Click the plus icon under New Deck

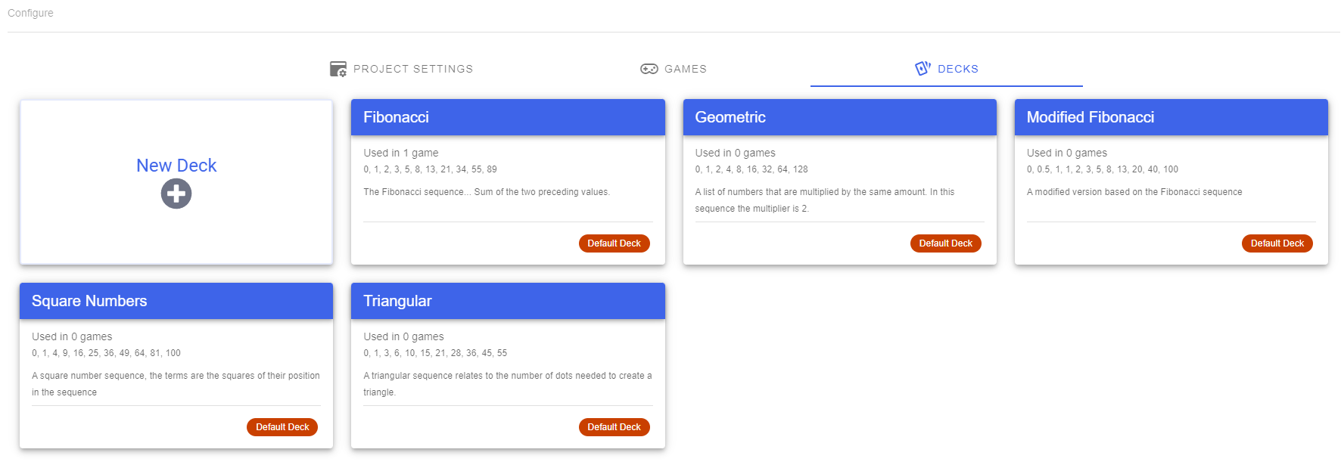coord(176,194)
